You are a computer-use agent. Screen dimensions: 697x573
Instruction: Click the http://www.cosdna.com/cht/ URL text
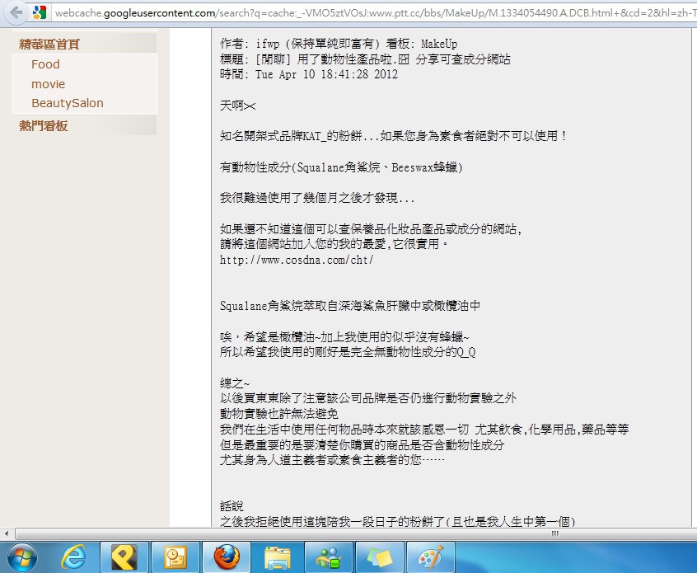pyautogui.click(x=297, y=260)
